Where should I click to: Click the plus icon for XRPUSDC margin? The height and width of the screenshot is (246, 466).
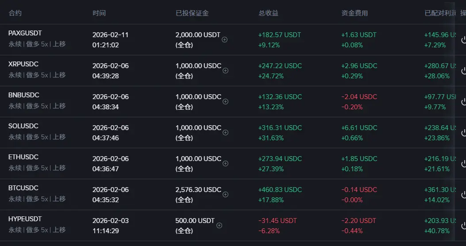tap(225, 70)
